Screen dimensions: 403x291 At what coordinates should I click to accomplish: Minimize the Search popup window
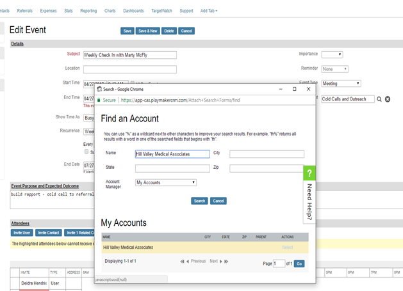point(281,89)
